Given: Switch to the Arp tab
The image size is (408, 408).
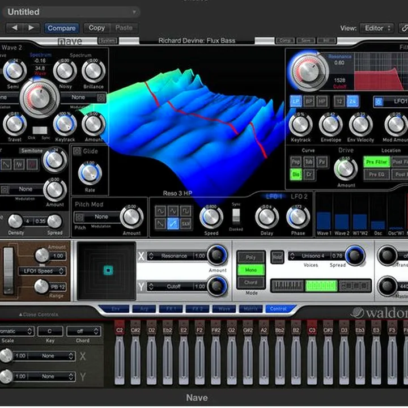Looking at the screenshot, I should click(144, 309).
